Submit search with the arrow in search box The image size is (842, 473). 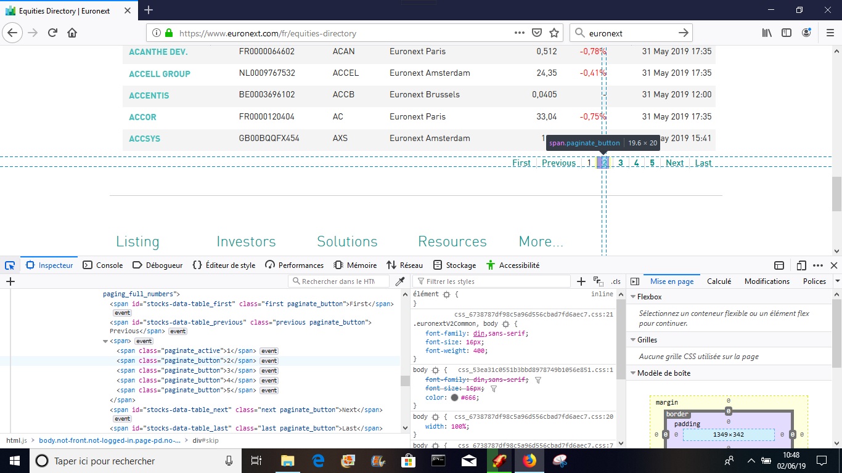683,33
